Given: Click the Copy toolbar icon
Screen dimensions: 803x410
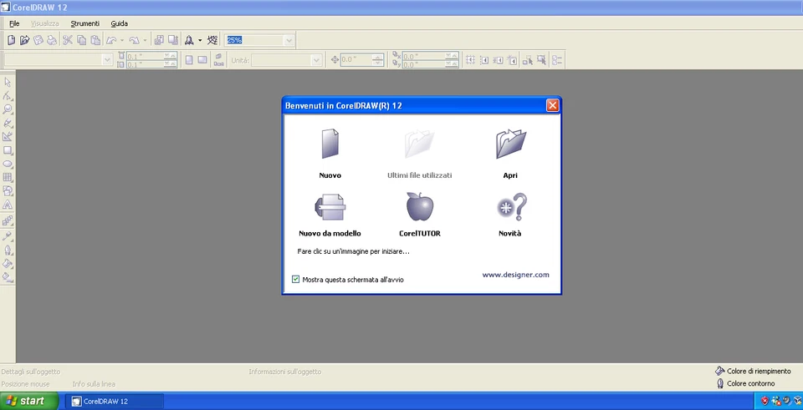Looking at the screenshot, I should pyautogui.click(x=81, y=40).
